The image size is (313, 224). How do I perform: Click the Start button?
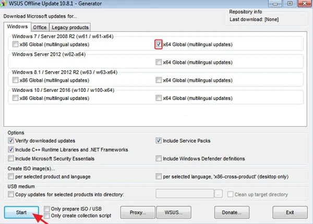(x=21, y=212)
